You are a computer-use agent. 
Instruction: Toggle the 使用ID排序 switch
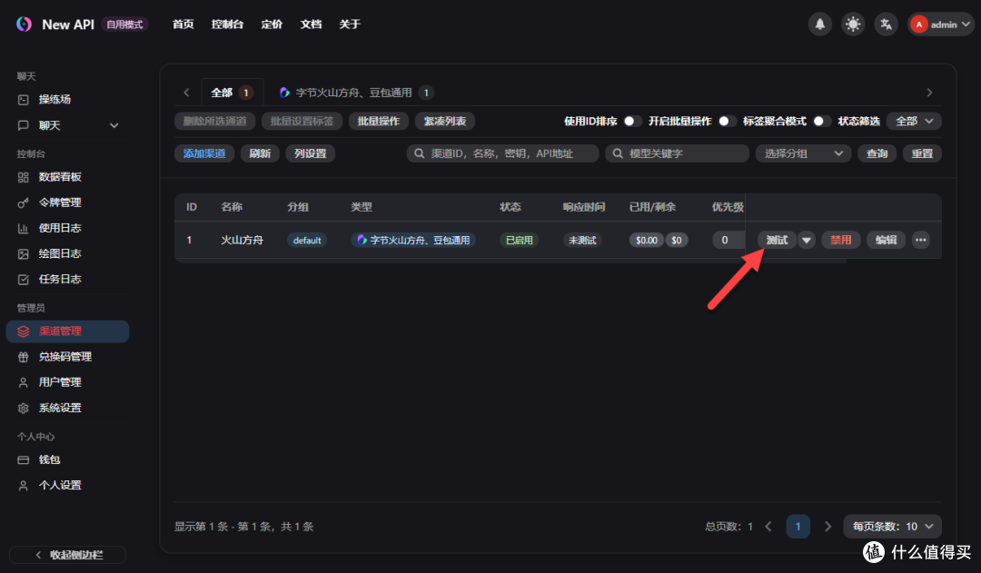632,122
